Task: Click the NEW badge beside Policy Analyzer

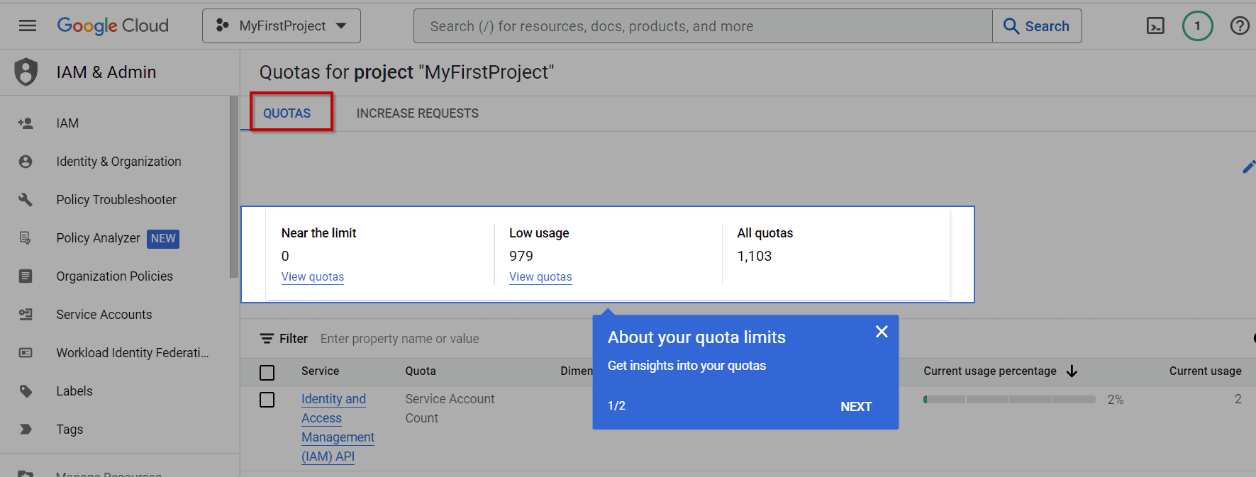Action: click(x=163, y=239)
